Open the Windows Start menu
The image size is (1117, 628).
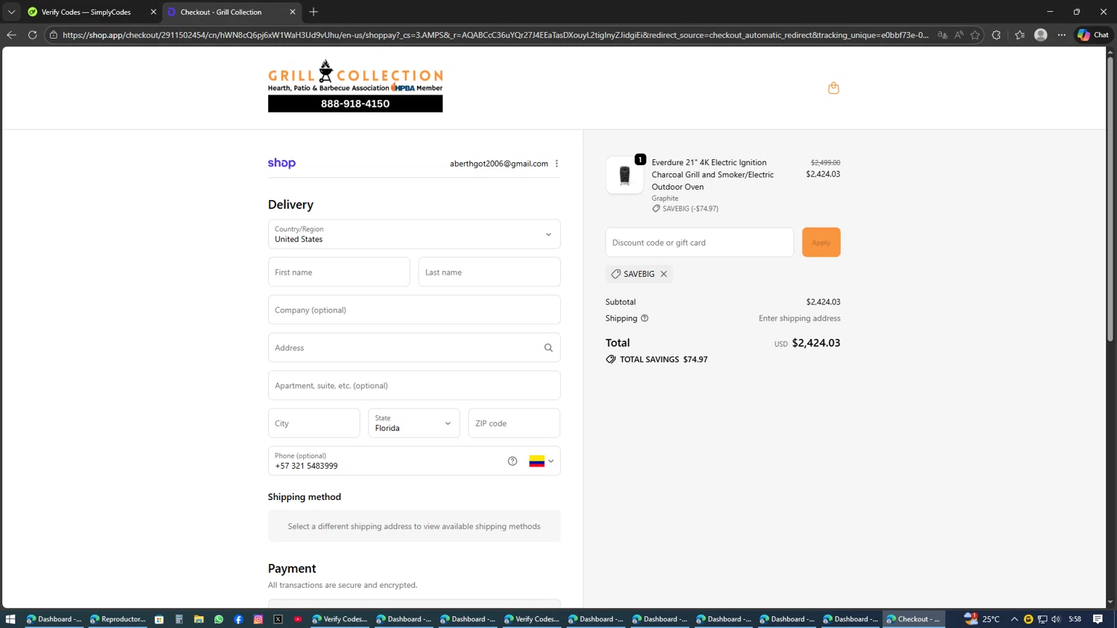(x=10, y=619)
